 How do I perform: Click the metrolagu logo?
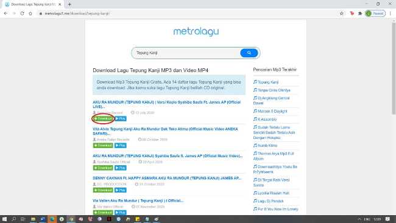coord(196,32)
